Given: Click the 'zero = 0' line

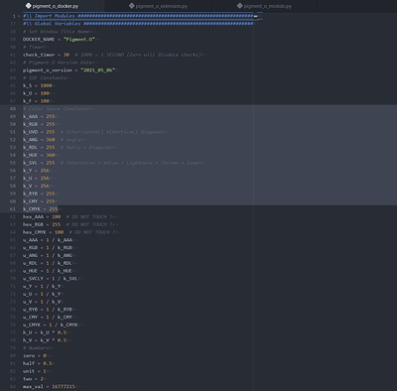Looking at the screenshot, I should click(35, 355).
